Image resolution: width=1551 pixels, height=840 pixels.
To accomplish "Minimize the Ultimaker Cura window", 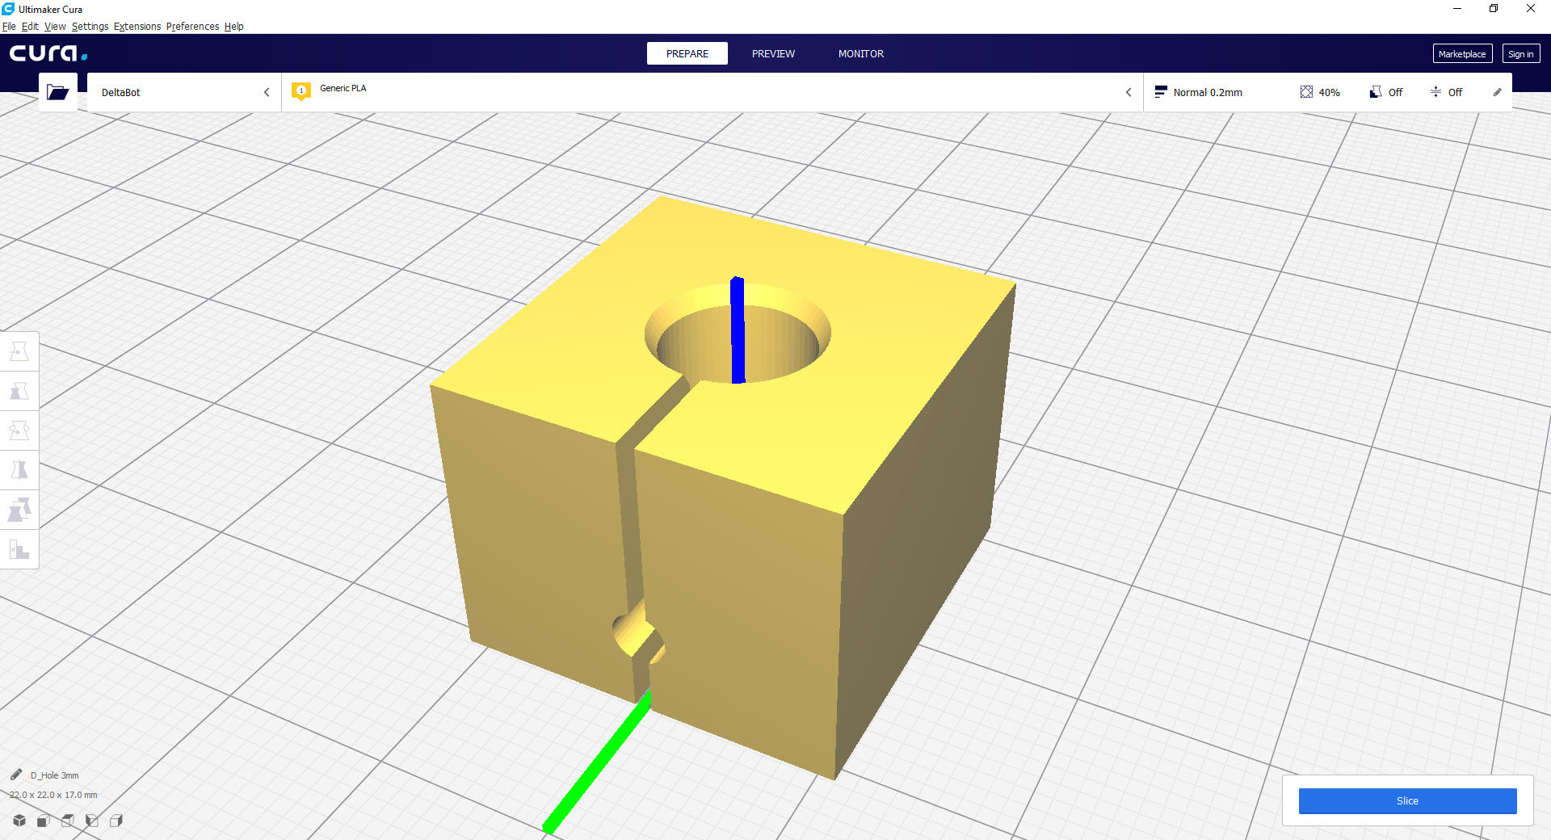I will click(1457, 9).
